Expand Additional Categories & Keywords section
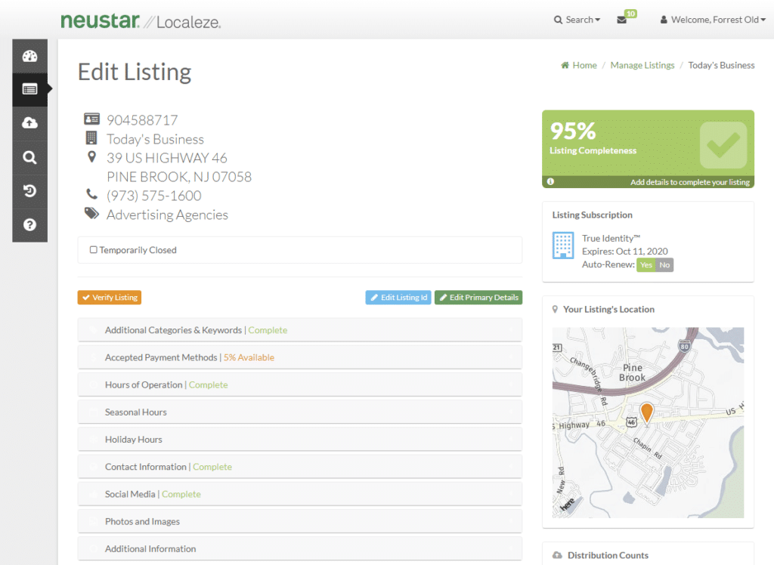774x565 pixels. pyautogui.click(x=299, y=330)
